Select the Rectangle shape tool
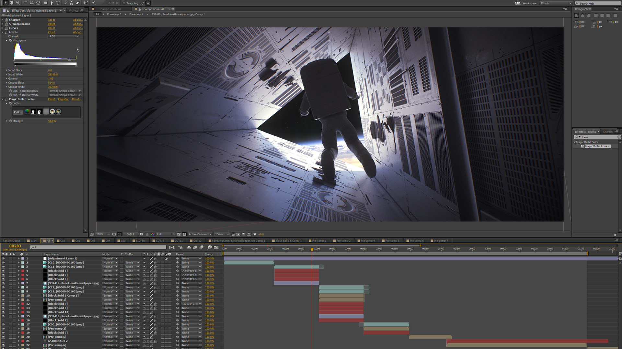 pyautogui.click(x=46, y=3)
